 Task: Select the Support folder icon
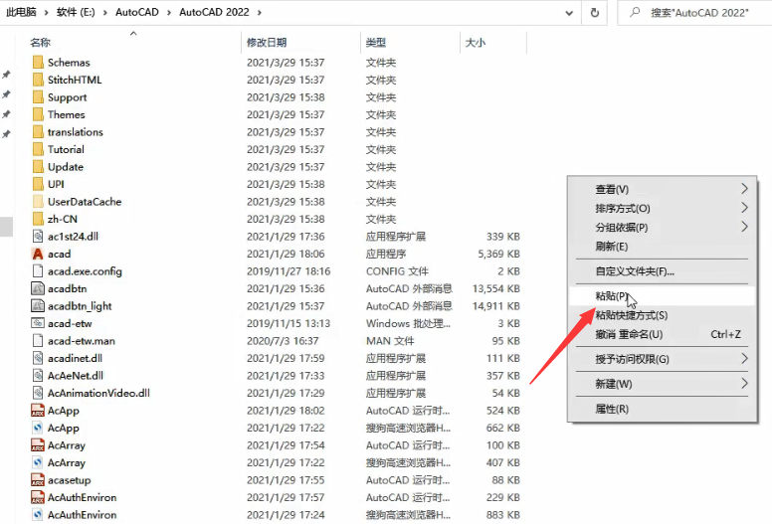coord(38,97)
